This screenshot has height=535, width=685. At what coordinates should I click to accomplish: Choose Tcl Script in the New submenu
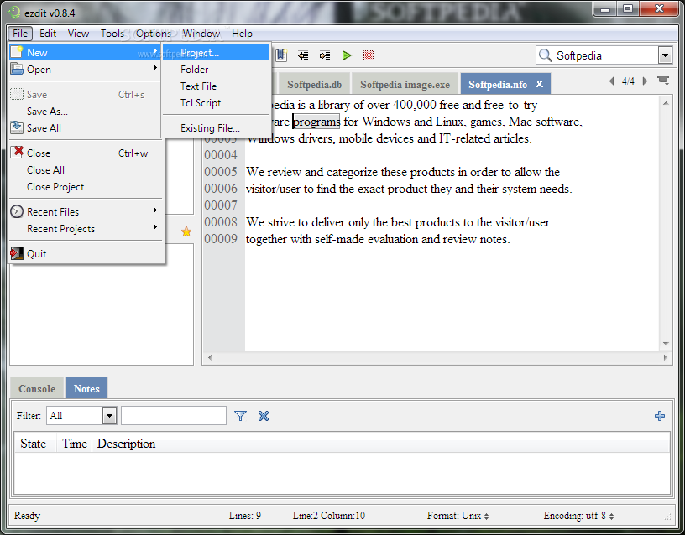coord(216,103)
